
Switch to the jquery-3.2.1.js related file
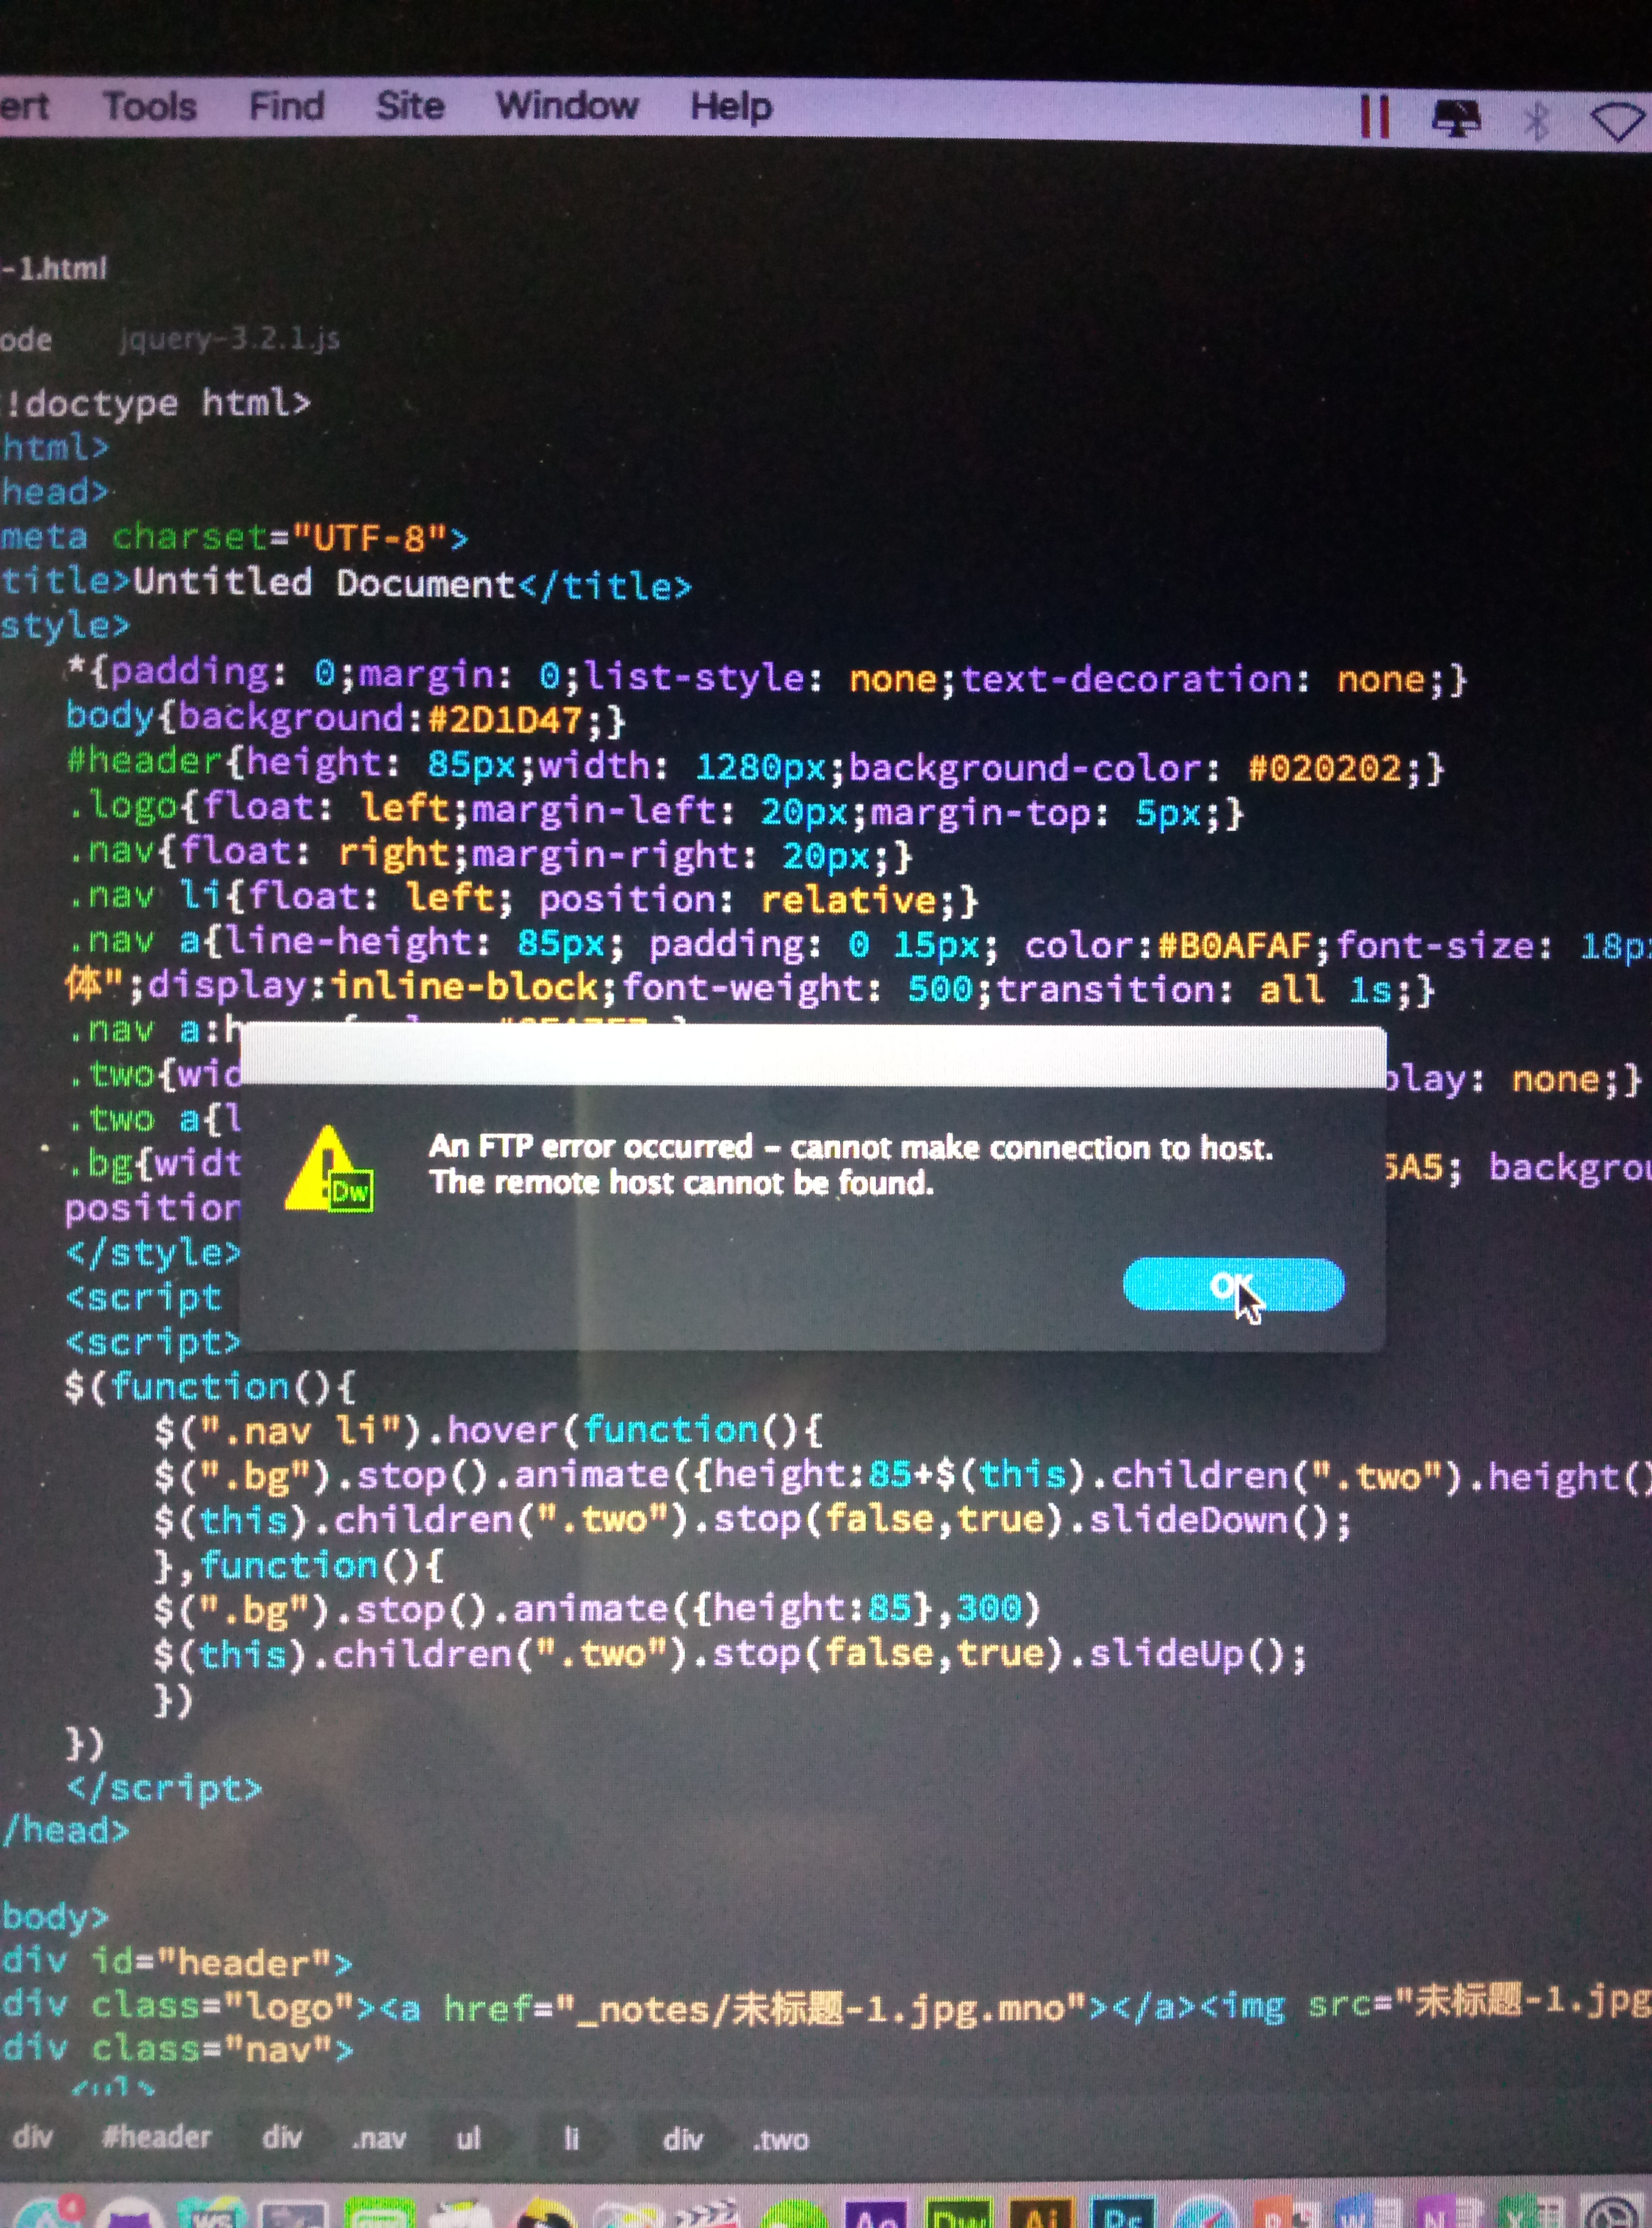[229, 340]
